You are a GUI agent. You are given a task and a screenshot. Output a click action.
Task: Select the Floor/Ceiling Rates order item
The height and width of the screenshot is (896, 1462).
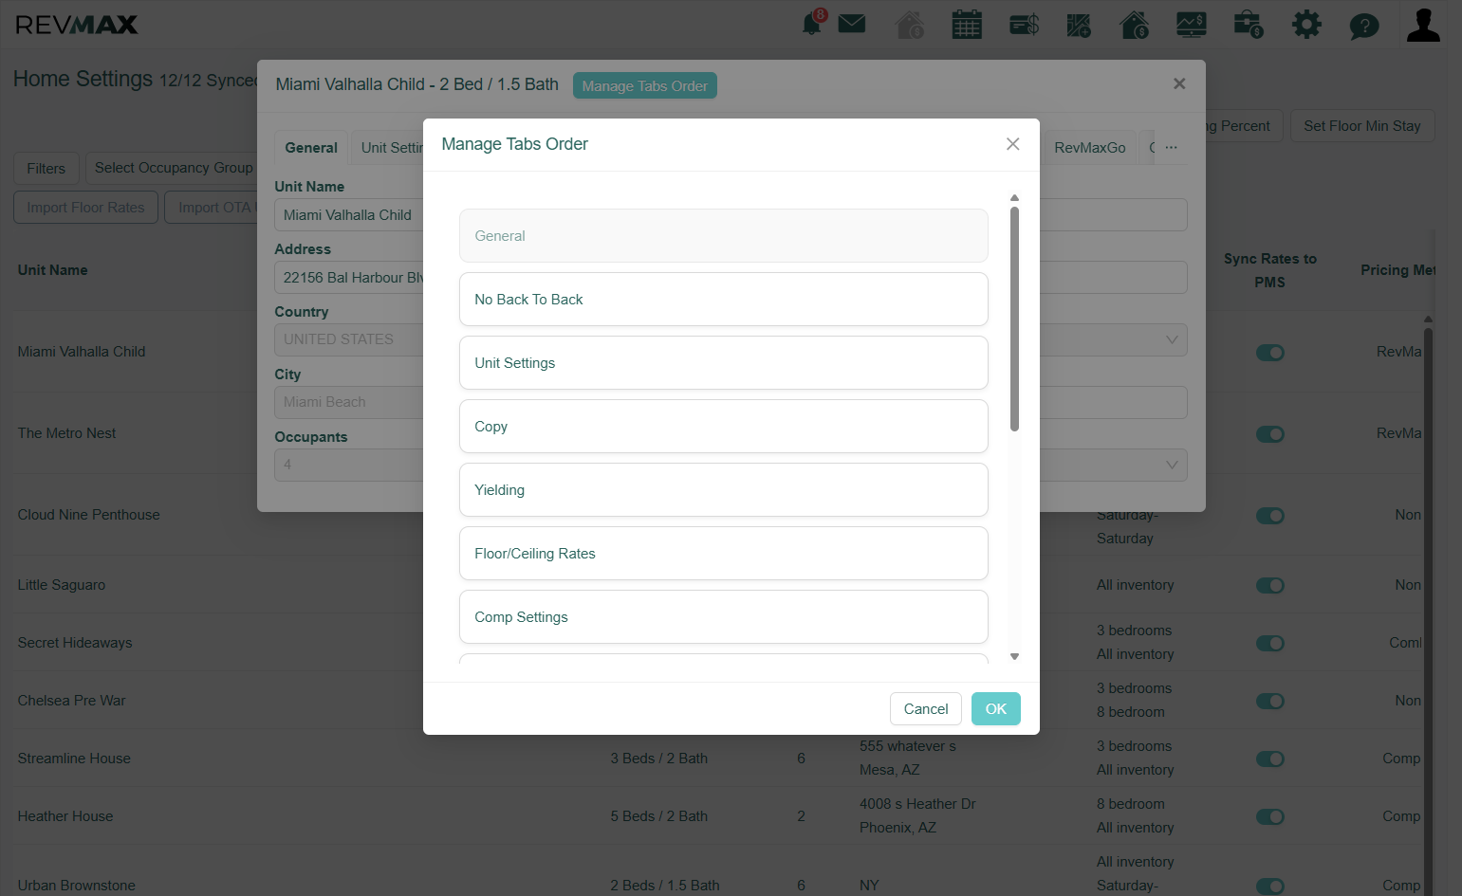[x=724, y=554]
